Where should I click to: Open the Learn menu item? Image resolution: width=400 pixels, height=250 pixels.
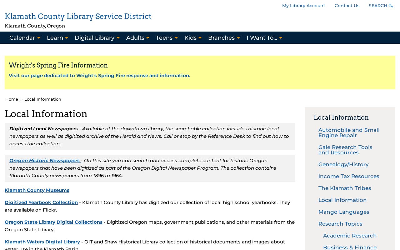(x=55, y=38)
